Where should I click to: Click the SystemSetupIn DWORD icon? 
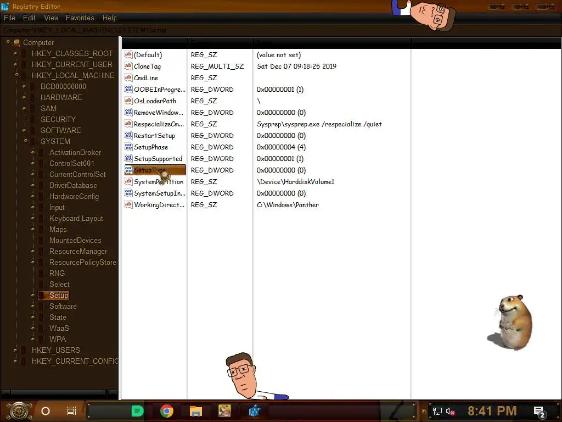click(x=128, y=193)
